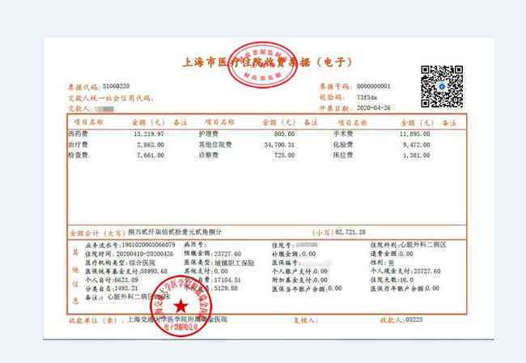Click the 医保当年账户余额 value
The image size is (526, 363).
tap(335, 289)
